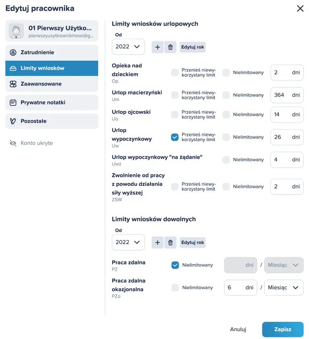Expand the 2022 year dropdown for custom request limits
This screenshot has height=339, width=309.
[128, 242]
